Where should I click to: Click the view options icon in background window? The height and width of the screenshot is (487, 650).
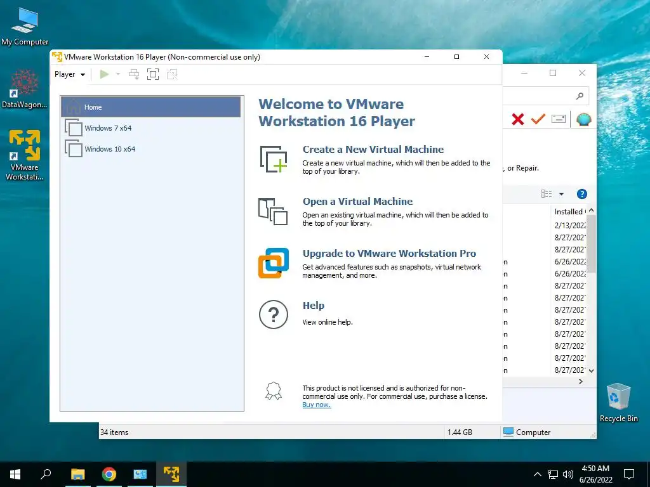tap(547, 194)
